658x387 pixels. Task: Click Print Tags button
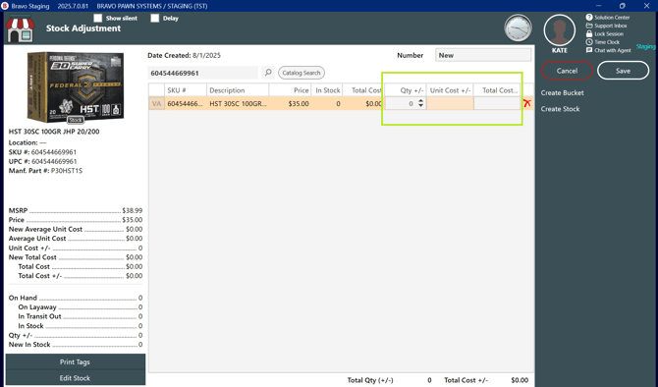[75, 361]
